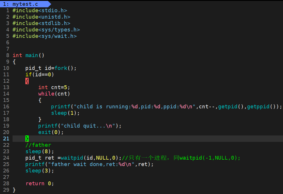Click the #include<stdlib.h> line
This screenshot has width=283, height=194.
[x=41, y=23]
